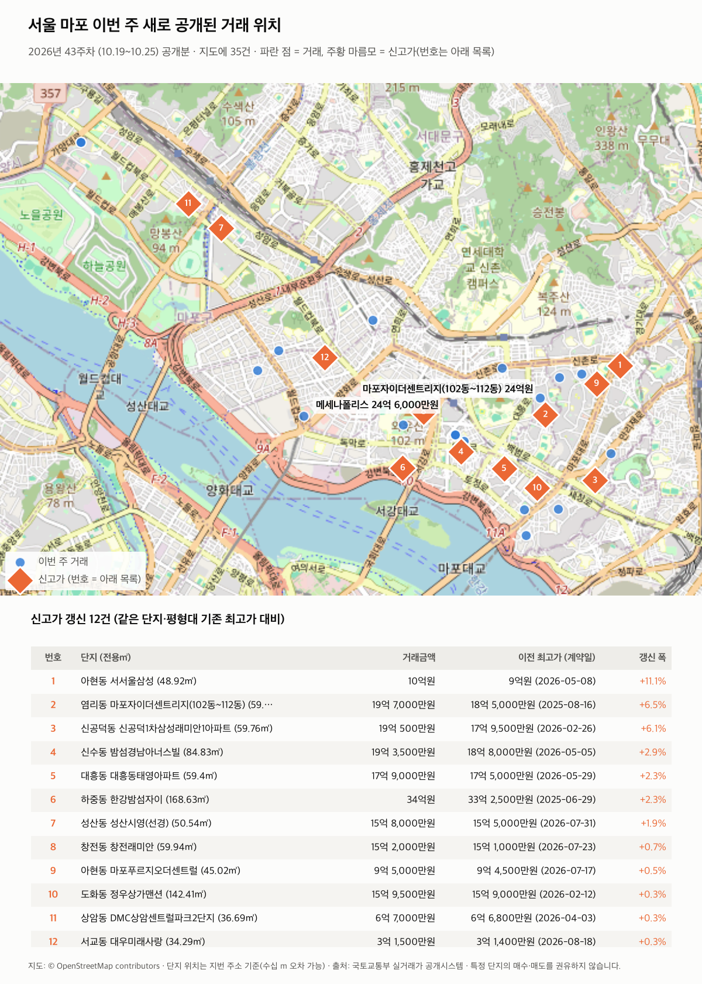The height and width of the screenshot is (984, 702).
Task: Click the 9억원 (2026-05-08) previous high cell
Action: pos(552,682)
